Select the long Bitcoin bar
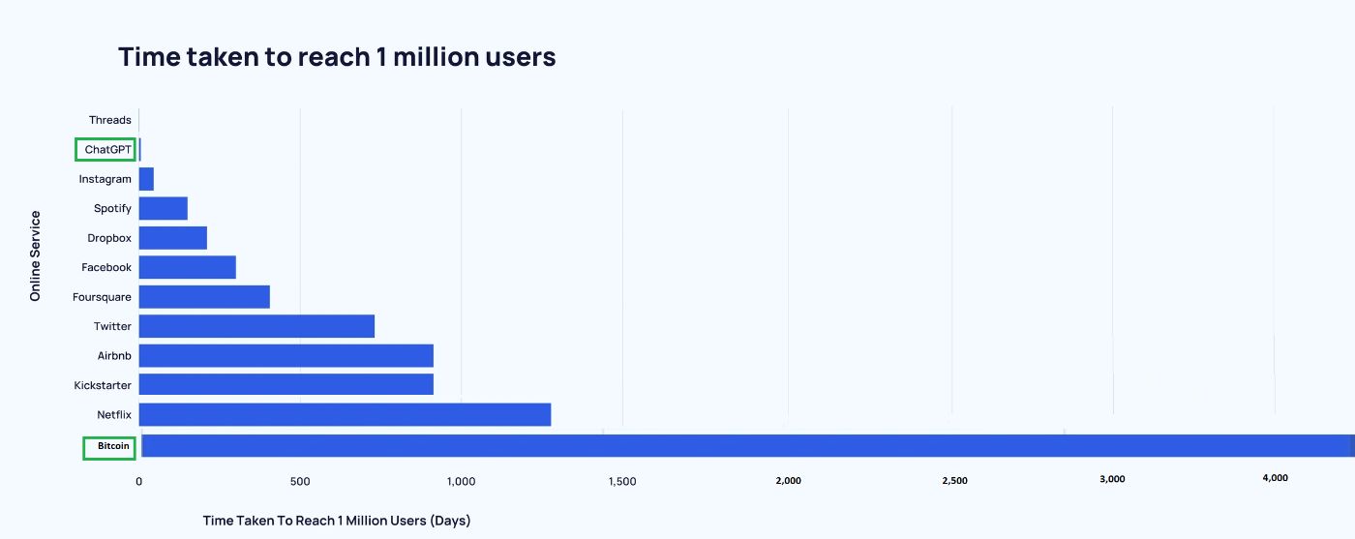The image size is (1355, 539). tap(747, 445)
